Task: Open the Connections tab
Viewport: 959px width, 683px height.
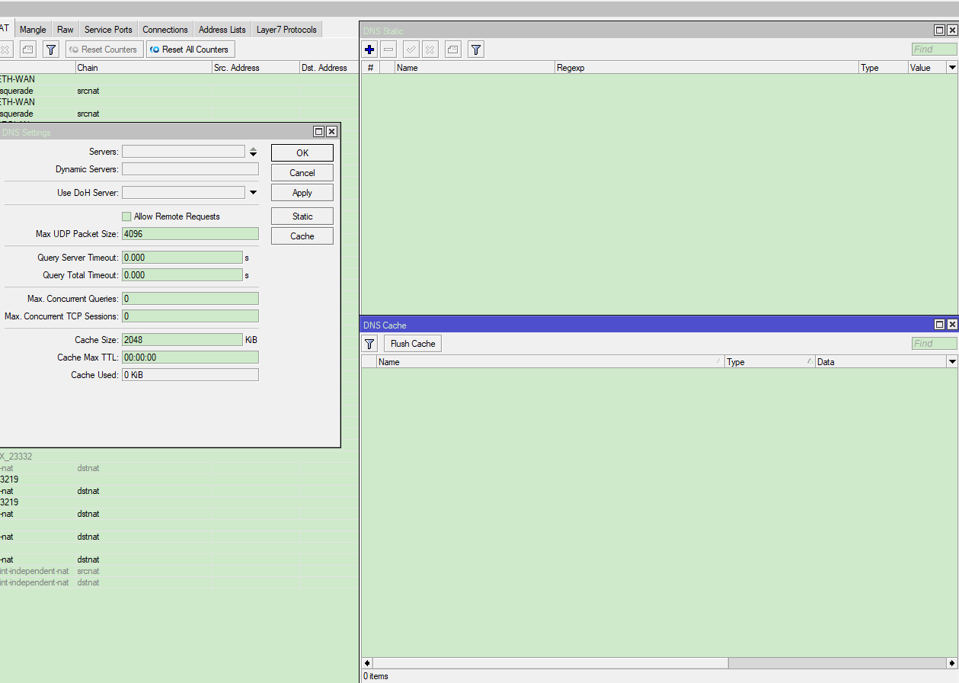Action: [x=165, y=30]
